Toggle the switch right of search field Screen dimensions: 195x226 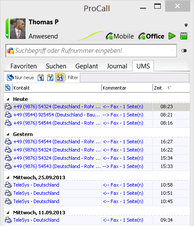184,51
